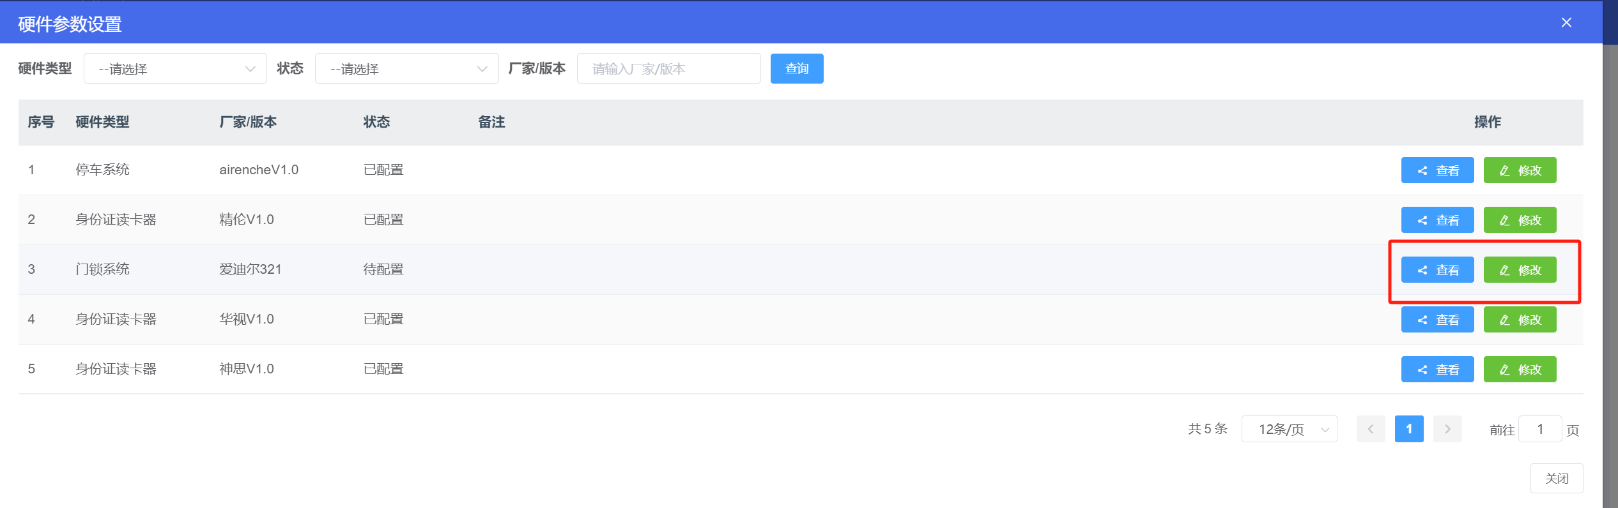Screen dimensions: 1618x508
Task: View the 华视V1.0 row details
Action: 1437,320
